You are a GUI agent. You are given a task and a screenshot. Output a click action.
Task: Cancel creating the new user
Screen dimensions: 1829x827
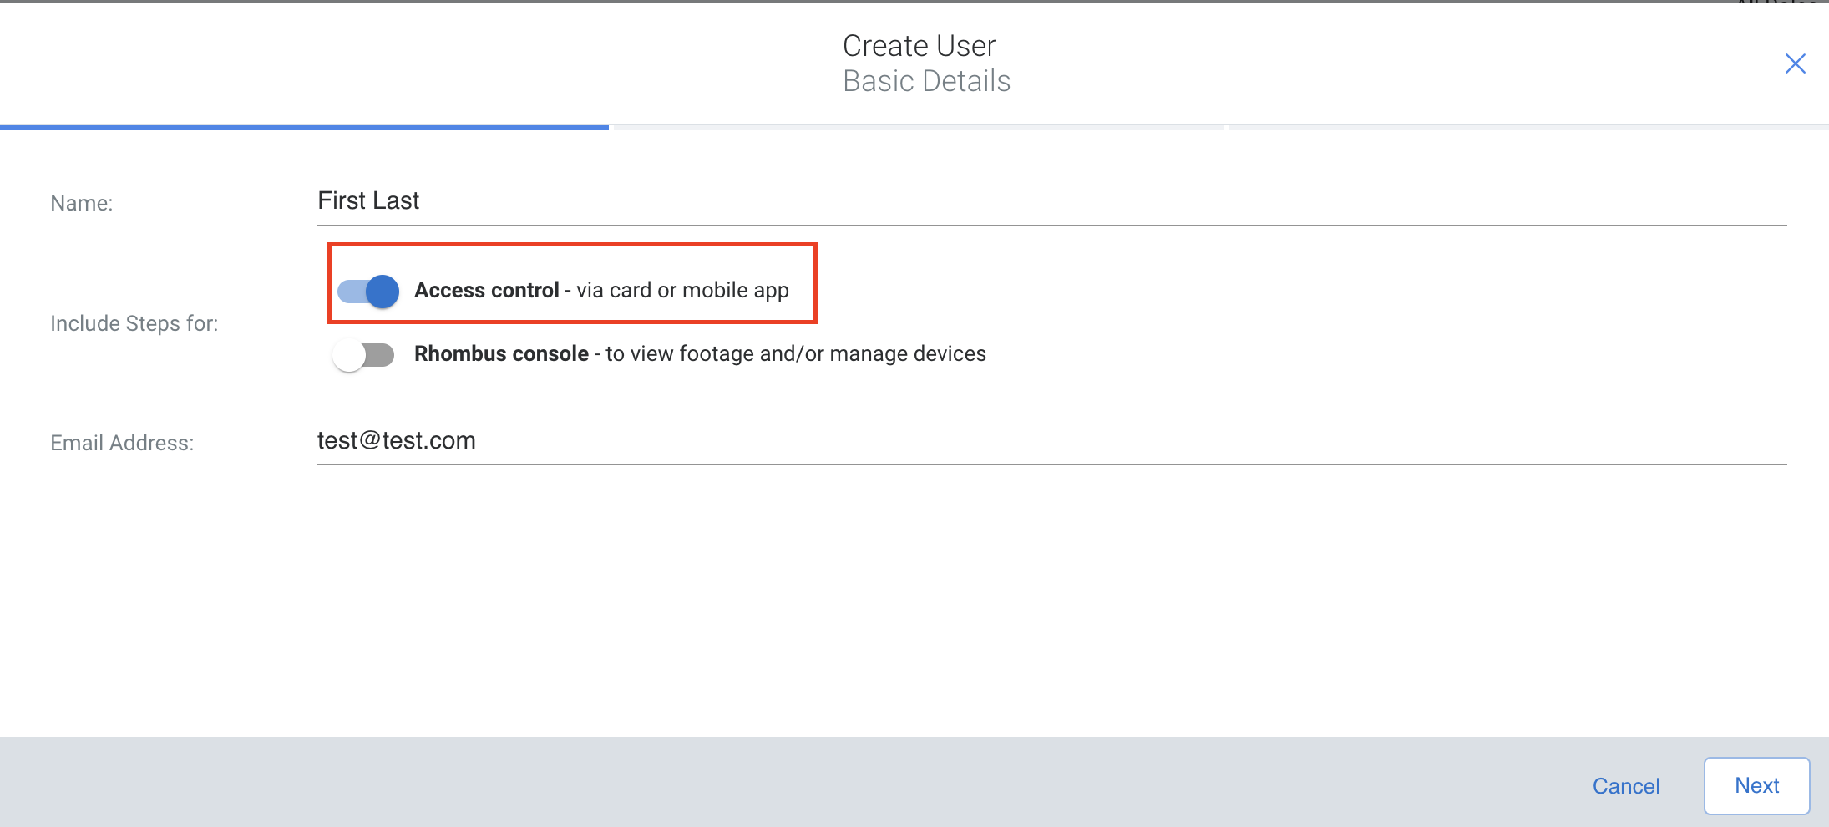(x=1626, y=785)
